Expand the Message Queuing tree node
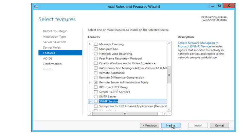The width and height of the screenshot is (251, 136). coord(90,44)
